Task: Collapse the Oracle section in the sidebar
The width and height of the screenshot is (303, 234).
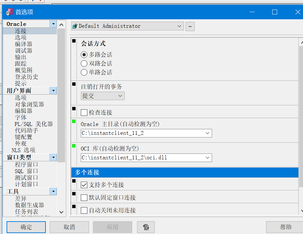Action: [x=53, y=24]
